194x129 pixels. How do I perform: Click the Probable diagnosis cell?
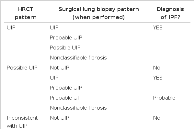(164, 98)
